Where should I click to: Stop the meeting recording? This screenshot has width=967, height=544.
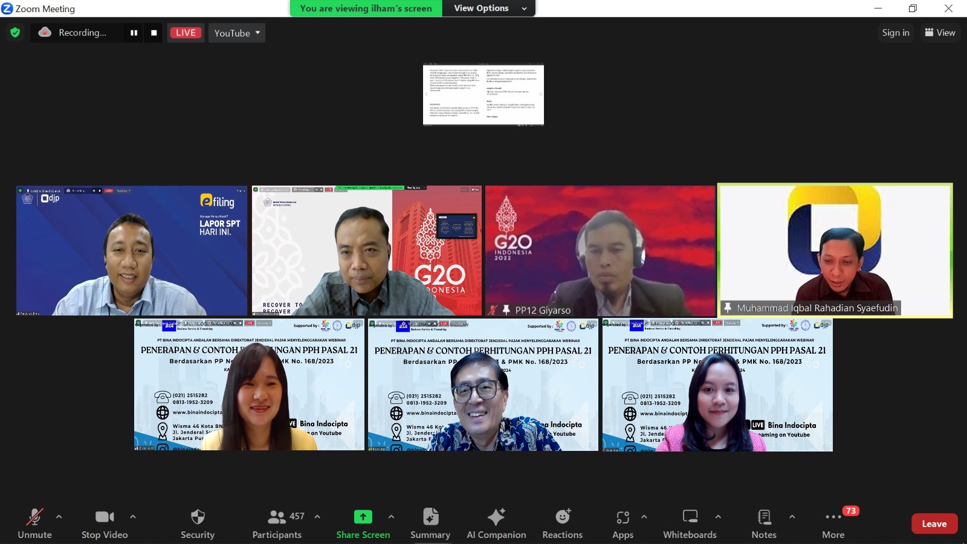point(154,33)
